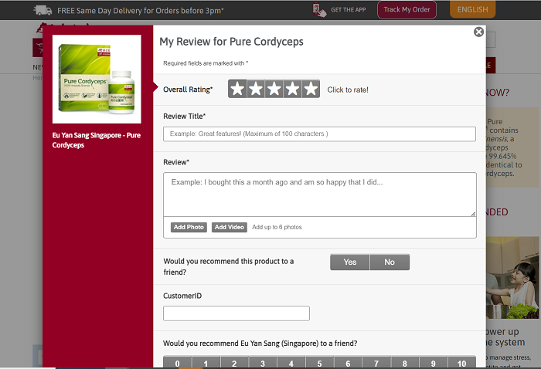Choose No for recommending this product

(x=390, y=262)
